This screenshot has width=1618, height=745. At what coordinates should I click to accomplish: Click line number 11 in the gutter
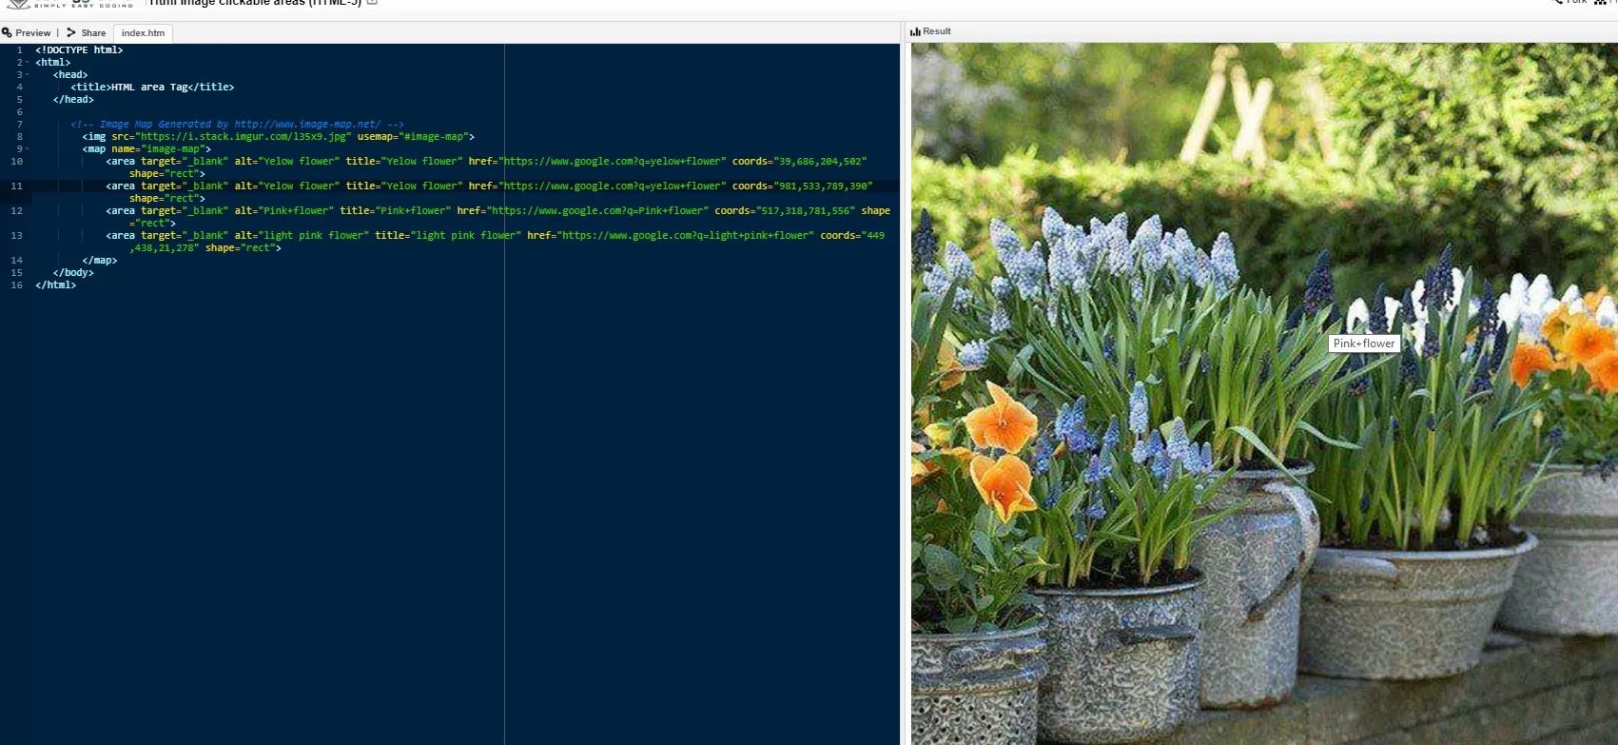[17, 186]
